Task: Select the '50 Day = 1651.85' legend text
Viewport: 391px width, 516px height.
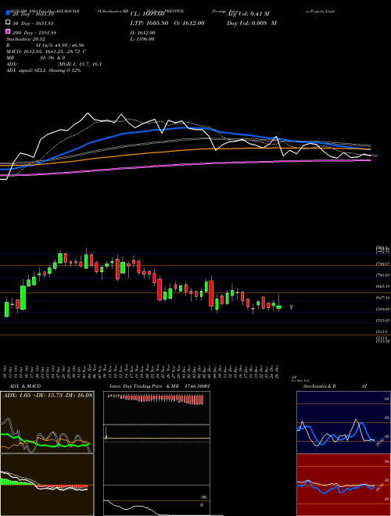Action: pos(33,23)
